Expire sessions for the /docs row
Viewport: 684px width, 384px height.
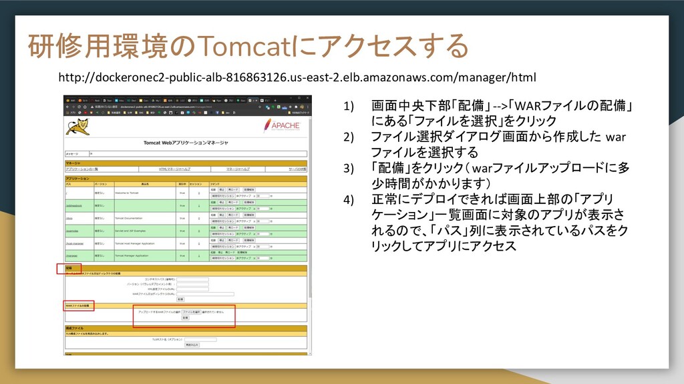(223, 221)
